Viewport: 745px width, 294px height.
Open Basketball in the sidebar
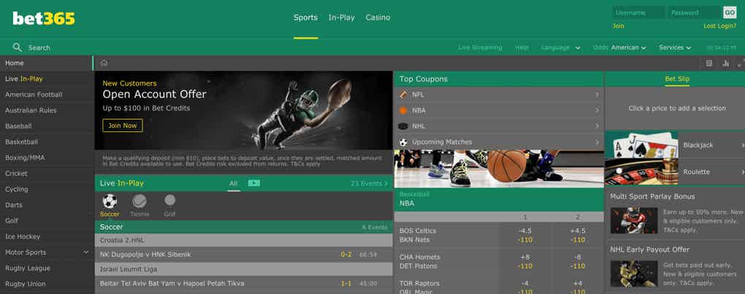coord(47,142)
